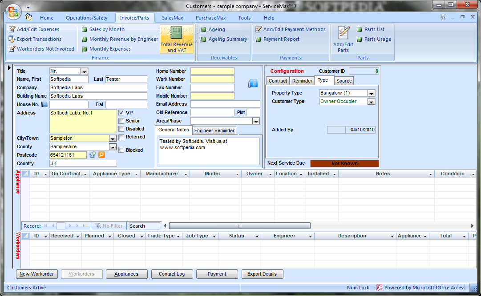Expand the Area/Phase dropdown
This screenshot has height=296, width=481.
pyautogui.click(x=256, y=121)
